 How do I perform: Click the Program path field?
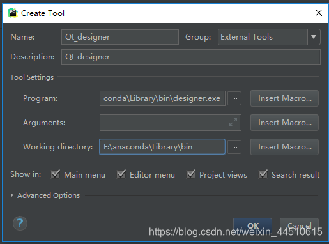click(162, 98)
